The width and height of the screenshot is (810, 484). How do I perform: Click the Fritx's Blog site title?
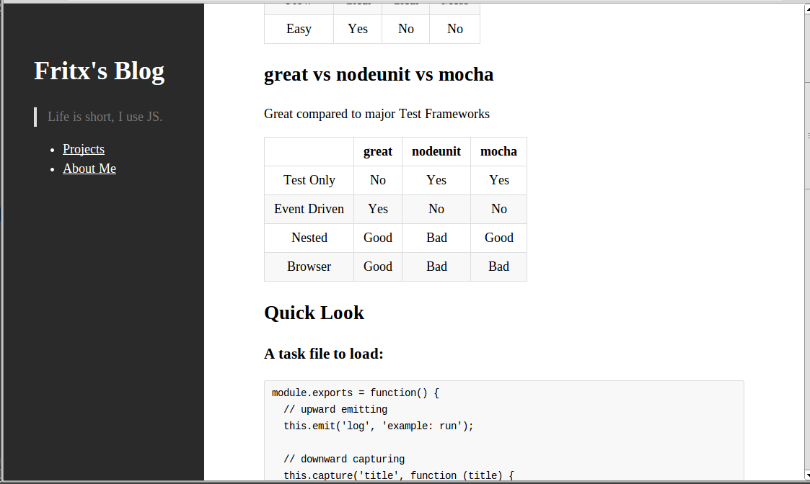click(x=100, y=71)
